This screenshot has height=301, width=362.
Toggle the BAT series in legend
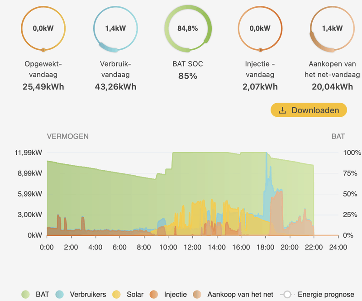pyautogui.click(x=43, y=294)
